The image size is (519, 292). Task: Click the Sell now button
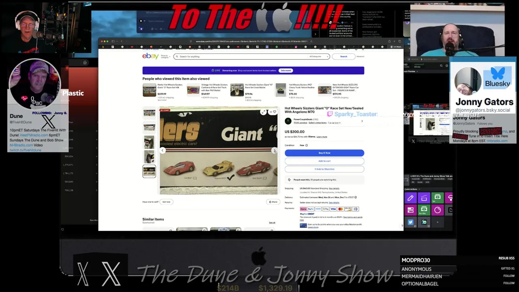(x=166, y=202)
